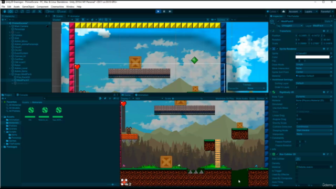This screenshot has width=336, height=189.
Task: Toggle Freeze Rotation Z checkbox
Action: tap(297, 145)
